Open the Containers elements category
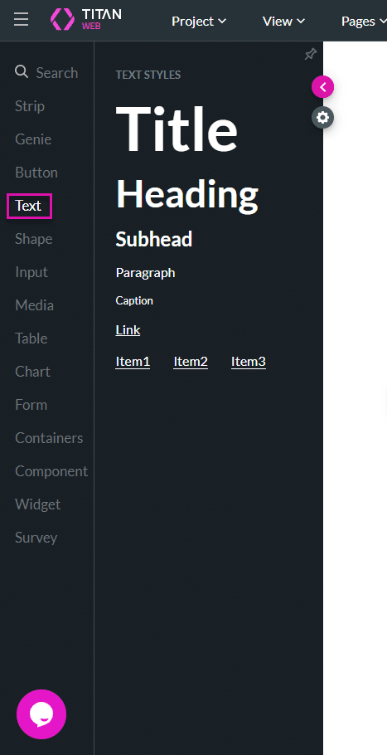 [49, 438]
